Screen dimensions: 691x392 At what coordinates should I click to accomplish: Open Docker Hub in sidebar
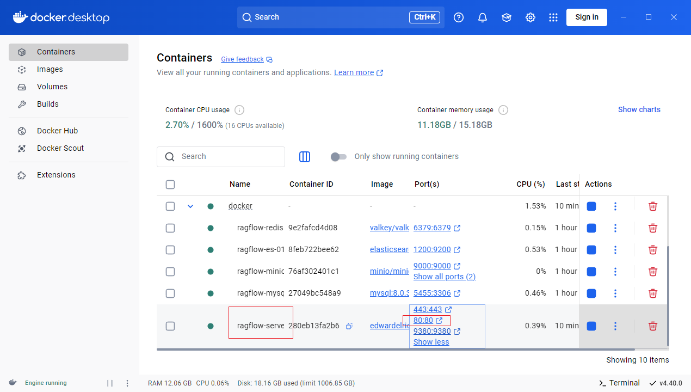(x=69, y=131)
